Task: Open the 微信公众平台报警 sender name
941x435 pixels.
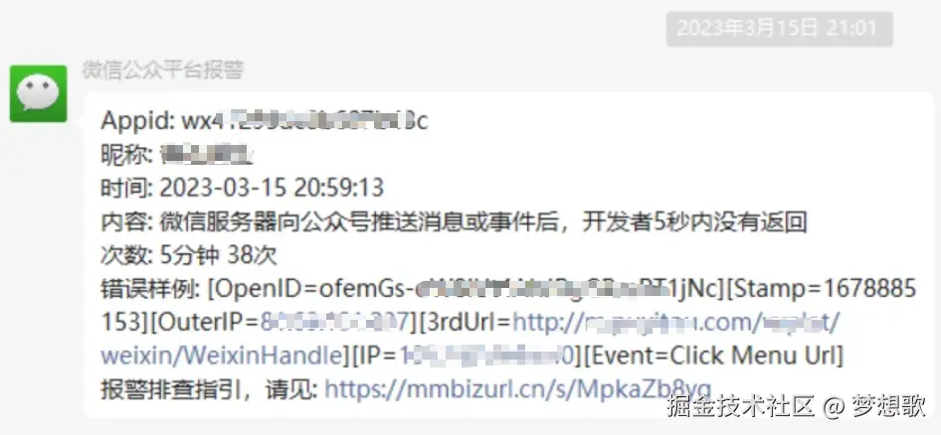Action: click(x=163, y=71)
